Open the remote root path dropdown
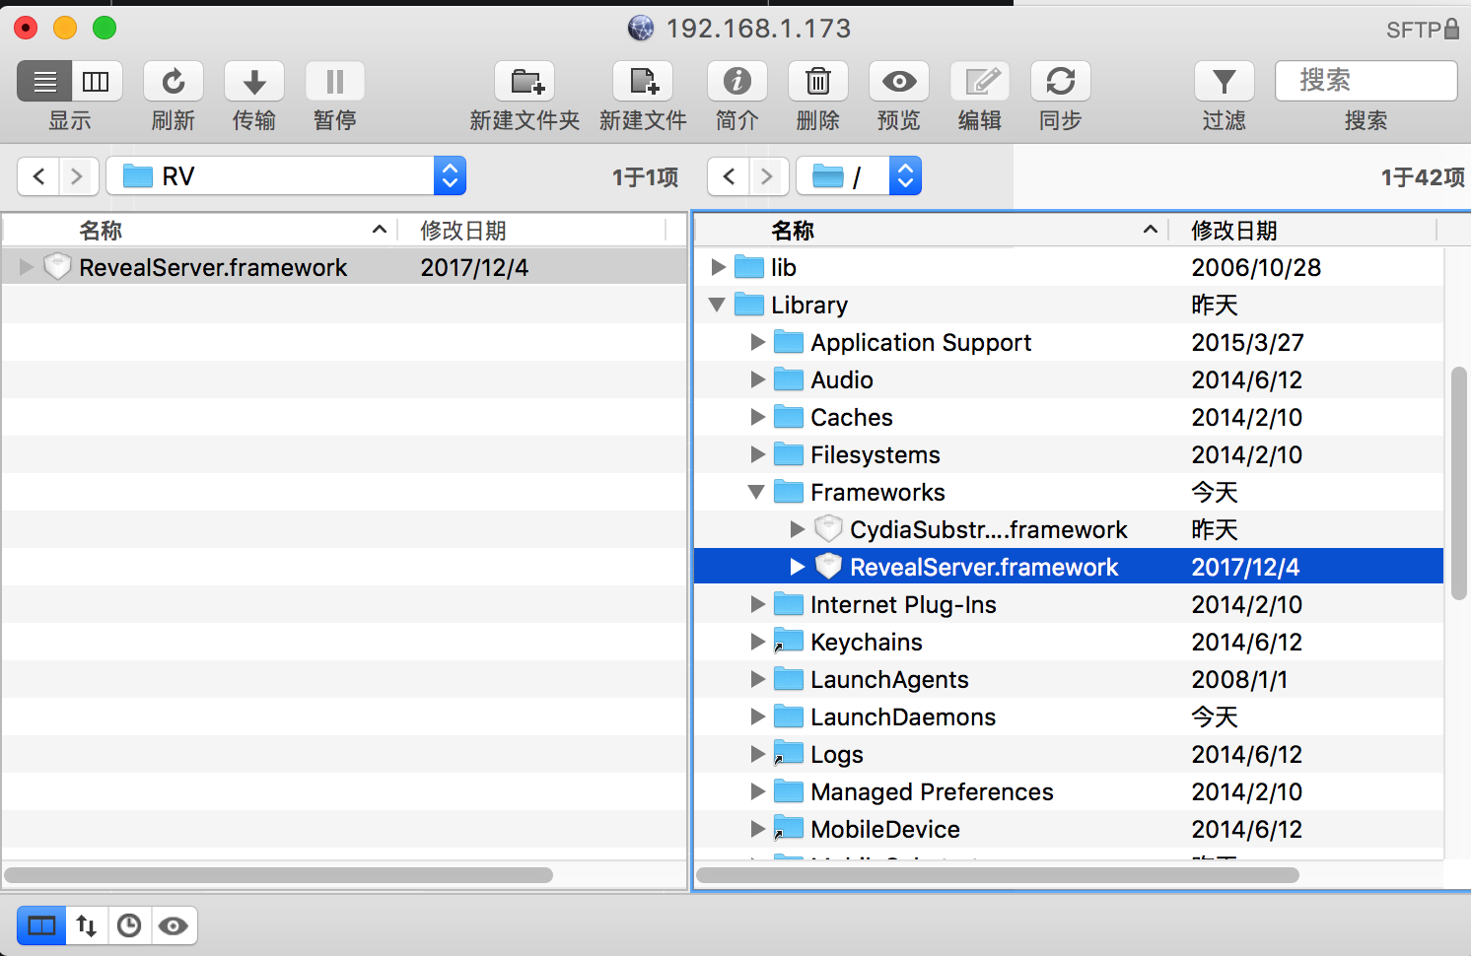 [859, 176]
